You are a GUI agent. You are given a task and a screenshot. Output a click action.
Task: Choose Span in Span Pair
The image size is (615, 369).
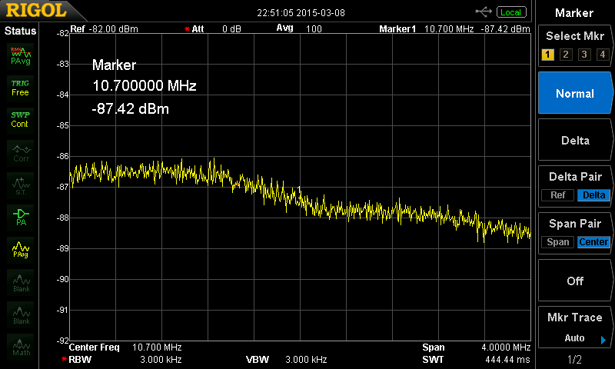[x=558, y=242]
